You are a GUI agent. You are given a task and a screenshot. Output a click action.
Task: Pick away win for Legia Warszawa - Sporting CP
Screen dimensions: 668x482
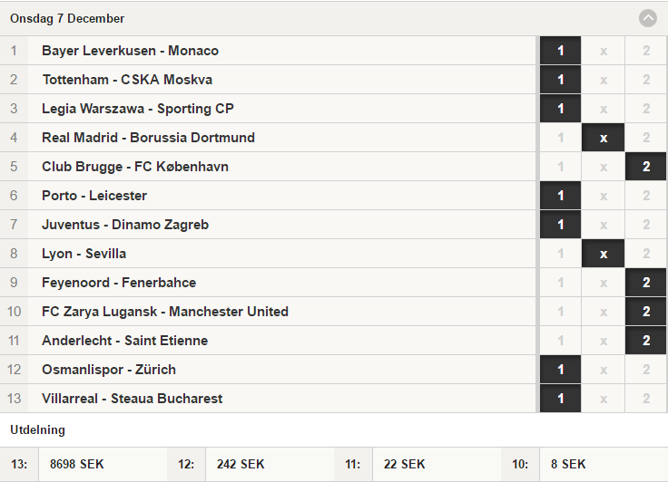pos(646,109)
